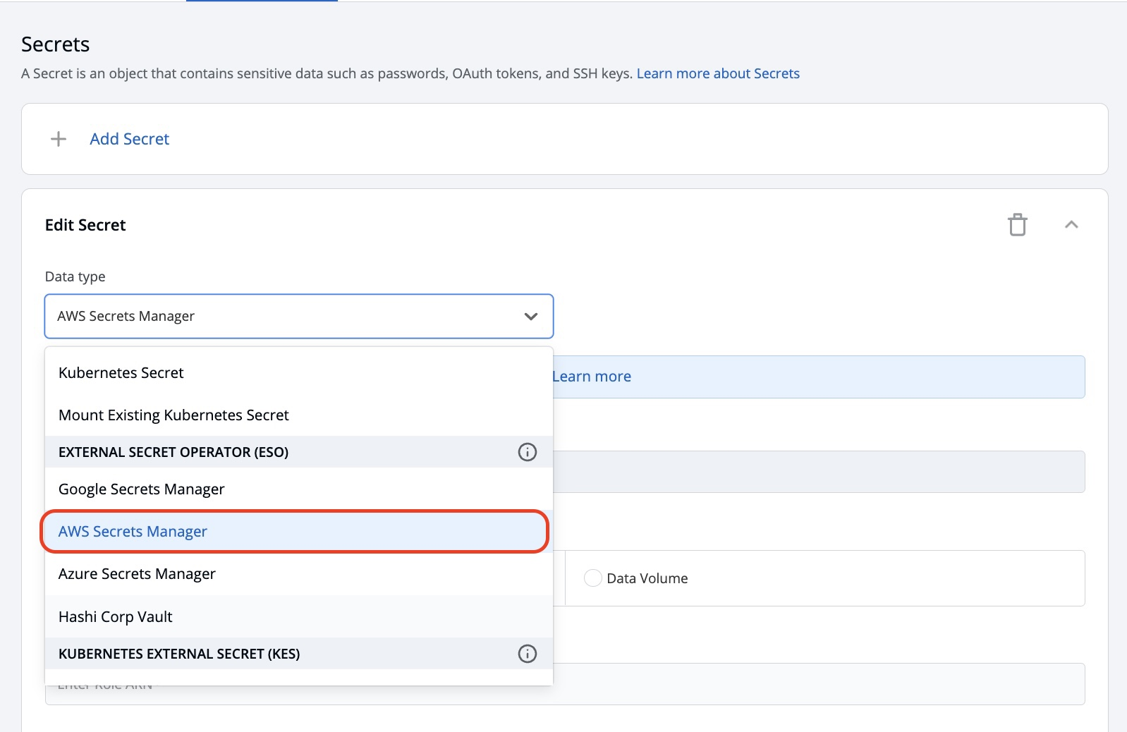Click the gray input field behind the dropdown
1127x732 pixels.
[x=819, y=472]
